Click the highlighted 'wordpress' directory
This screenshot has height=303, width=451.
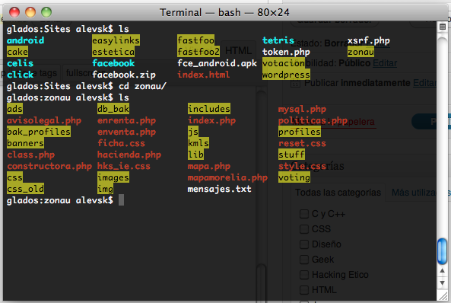click(x=286, y=75)
